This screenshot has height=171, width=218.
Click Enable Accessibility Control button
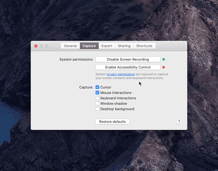pos(128,67)
